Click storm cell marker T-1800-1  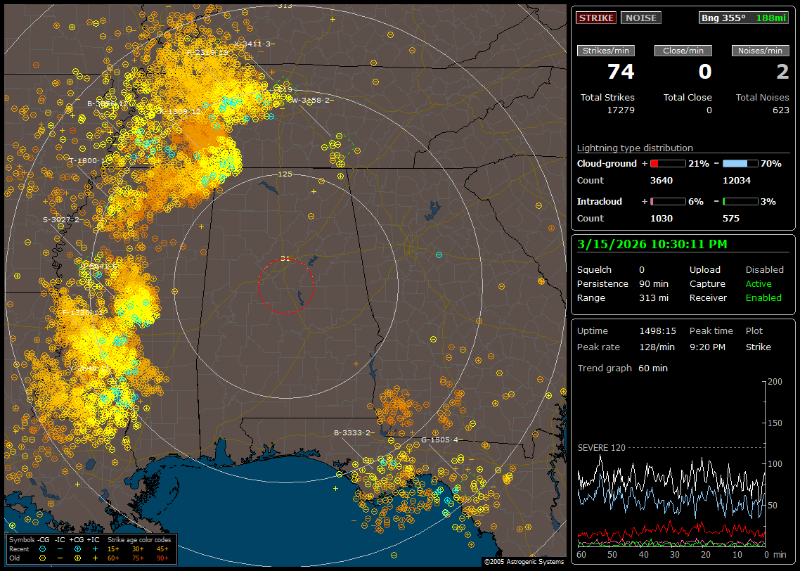pyautogui.click(x=87, y=160)
